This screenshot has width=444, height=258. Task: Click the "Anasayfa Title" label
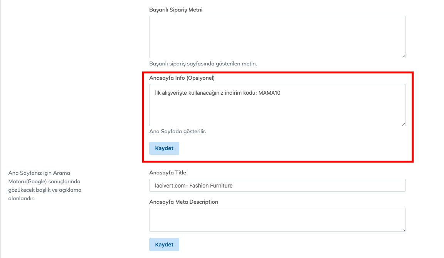click(168, 173)
